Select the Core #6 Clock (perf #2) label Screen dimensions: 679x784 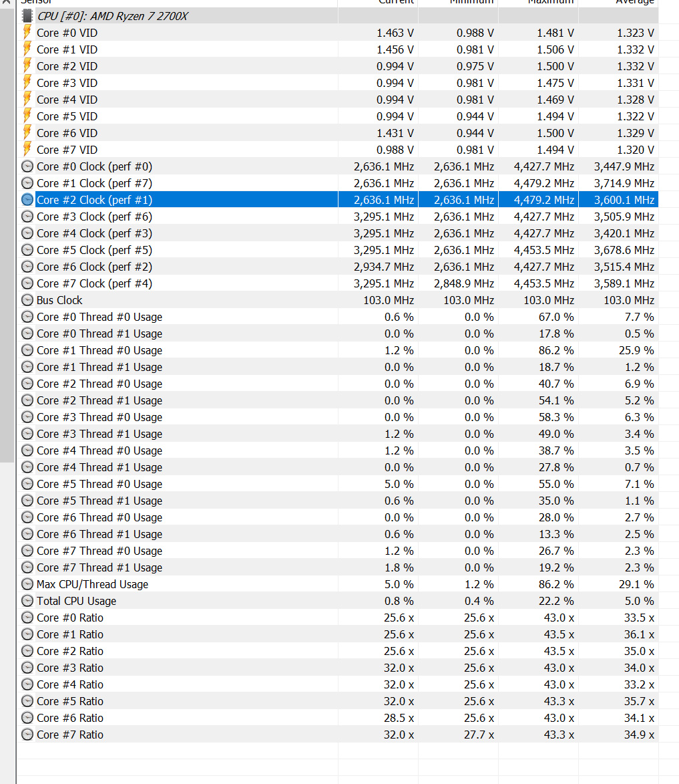coord(94,267)
